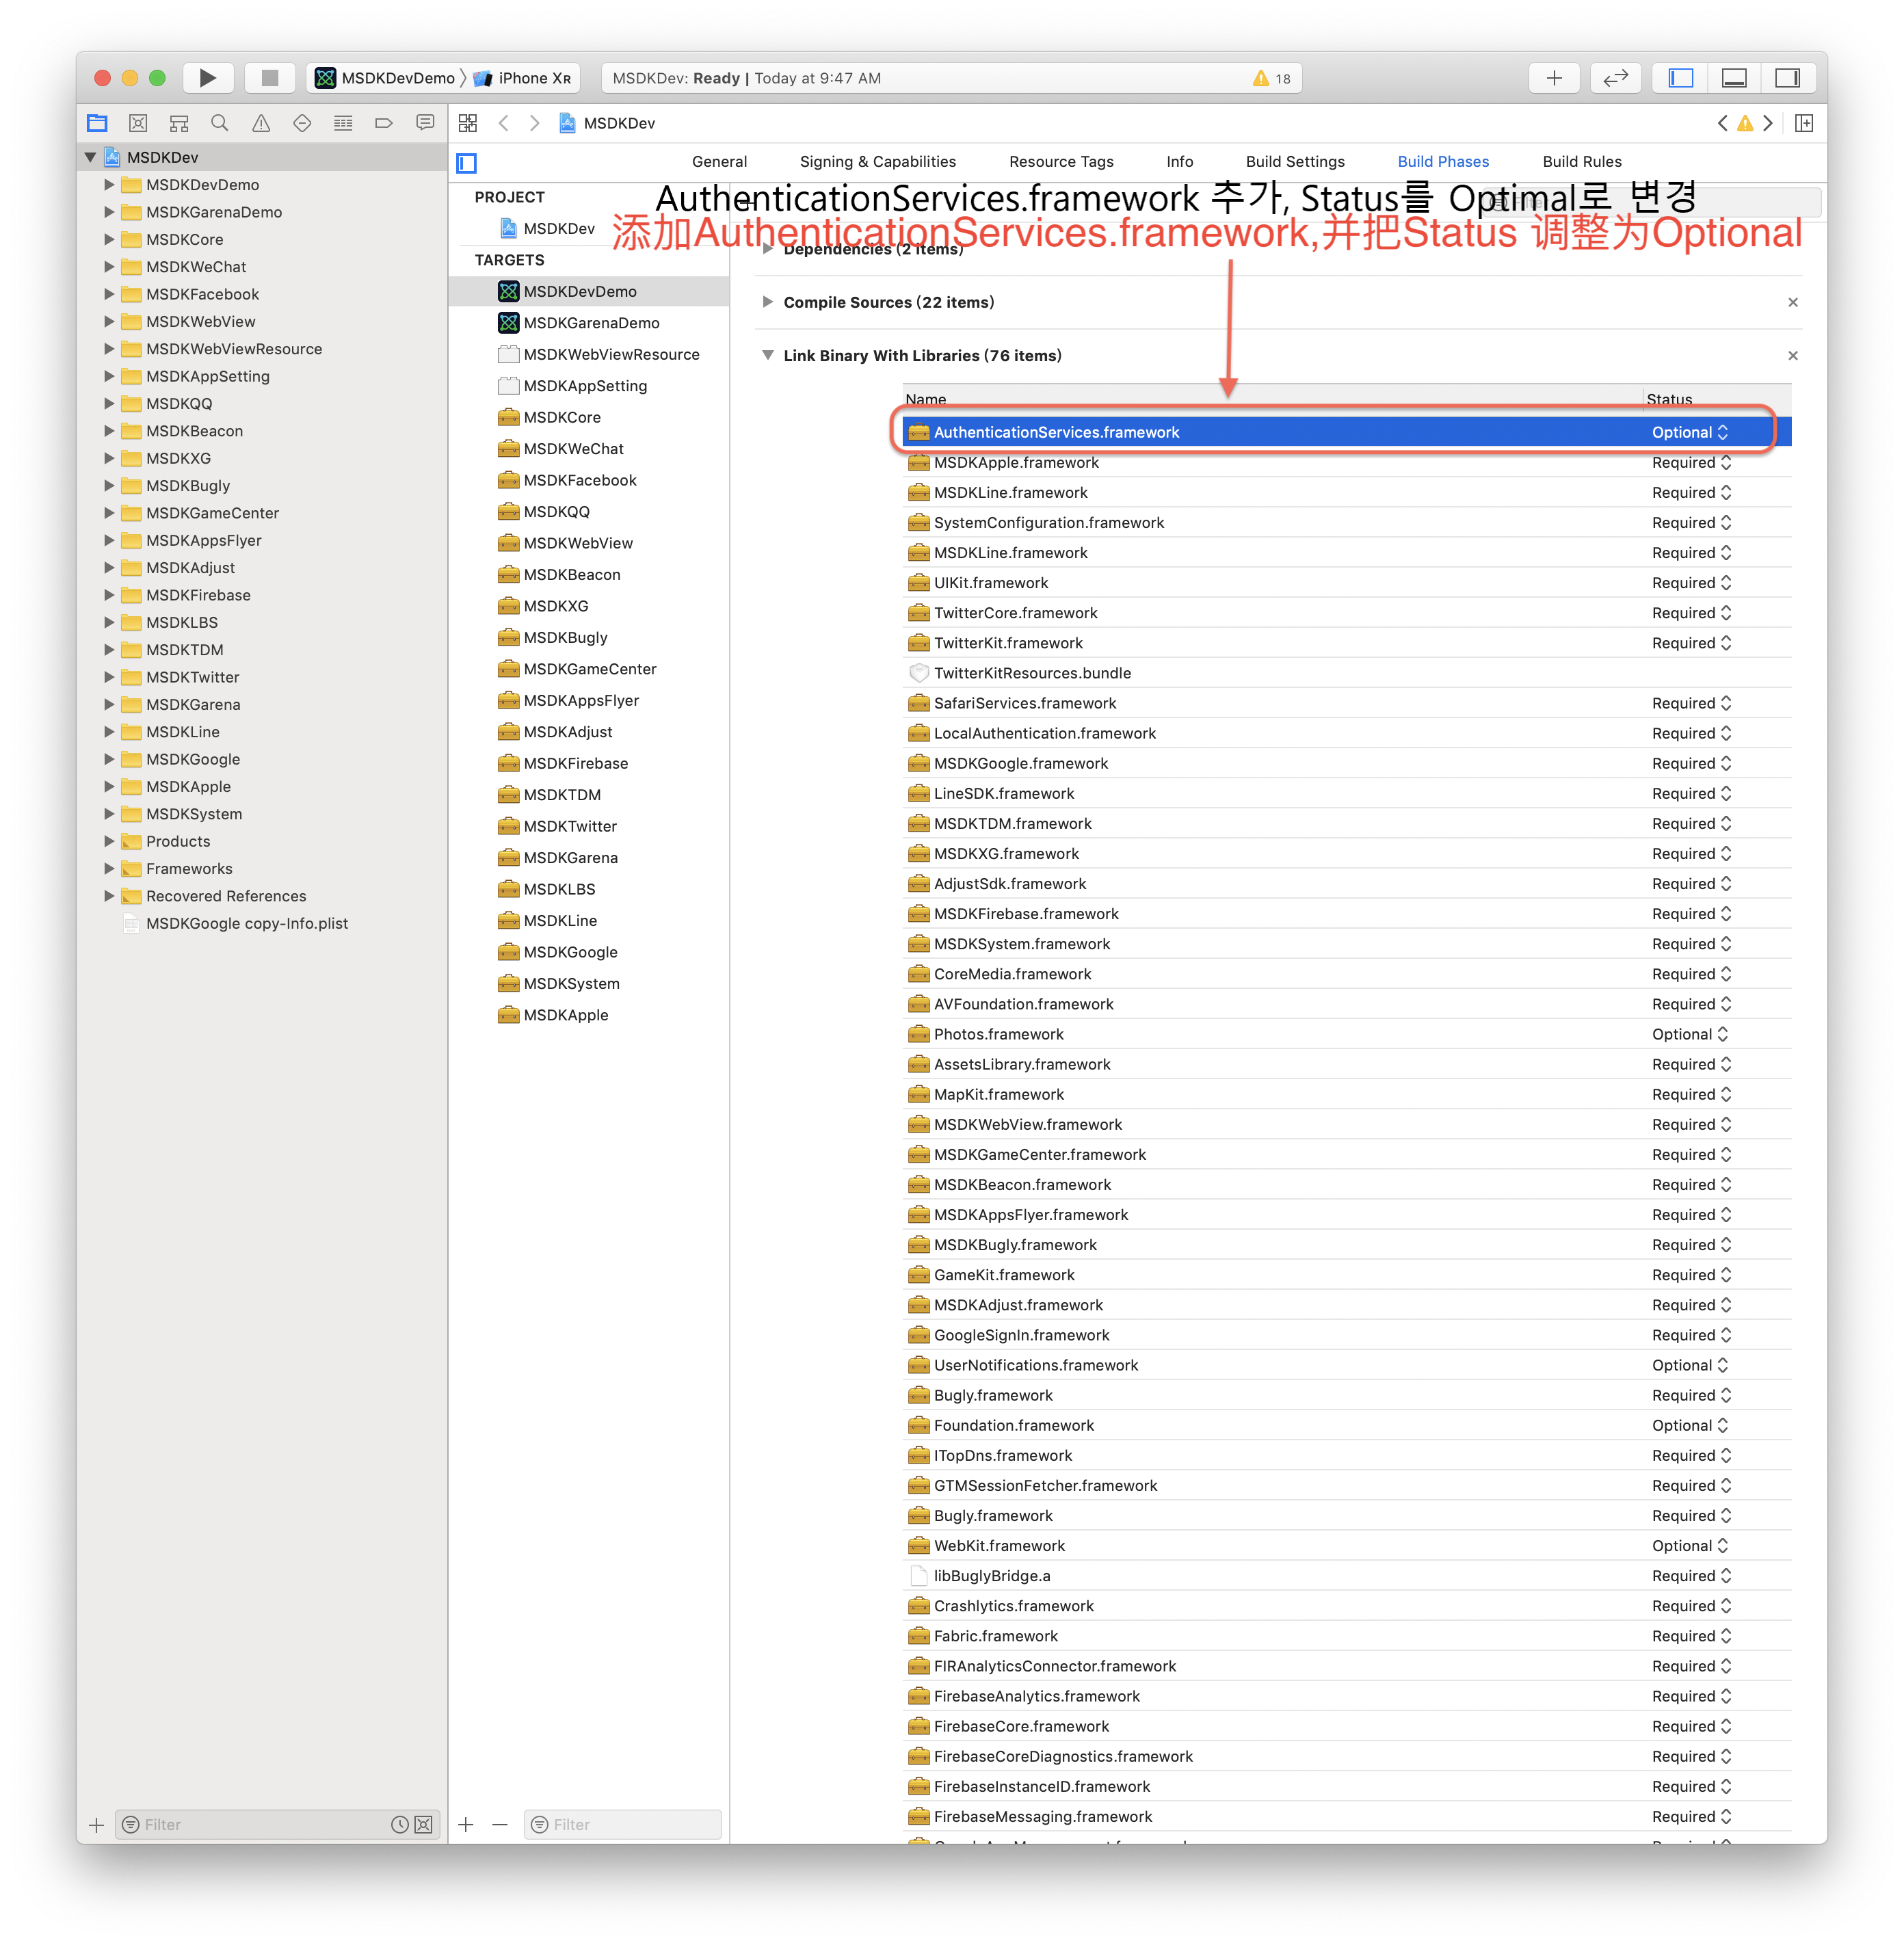1904x1945 pixels.
Task: Select libBuglyBridge.a library row
Action: [x=1346, y=1575]
